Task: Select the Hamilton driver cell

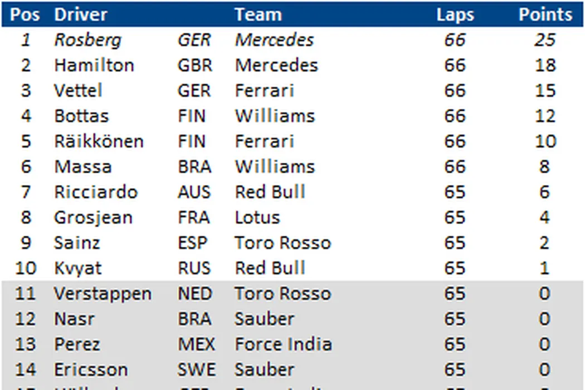Action: click(94, 65)
